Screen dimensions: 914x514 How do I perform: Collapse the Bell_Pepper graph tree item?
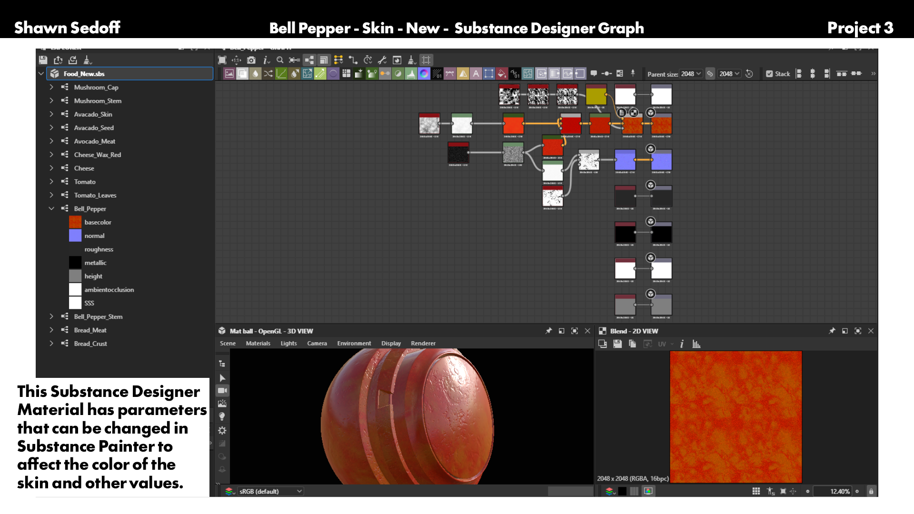[51, 208]
